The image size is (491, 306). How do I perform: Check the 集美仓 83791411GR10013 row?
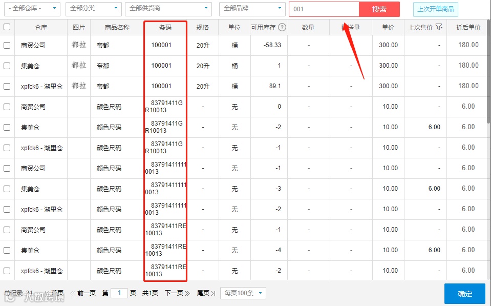[7, 127]
